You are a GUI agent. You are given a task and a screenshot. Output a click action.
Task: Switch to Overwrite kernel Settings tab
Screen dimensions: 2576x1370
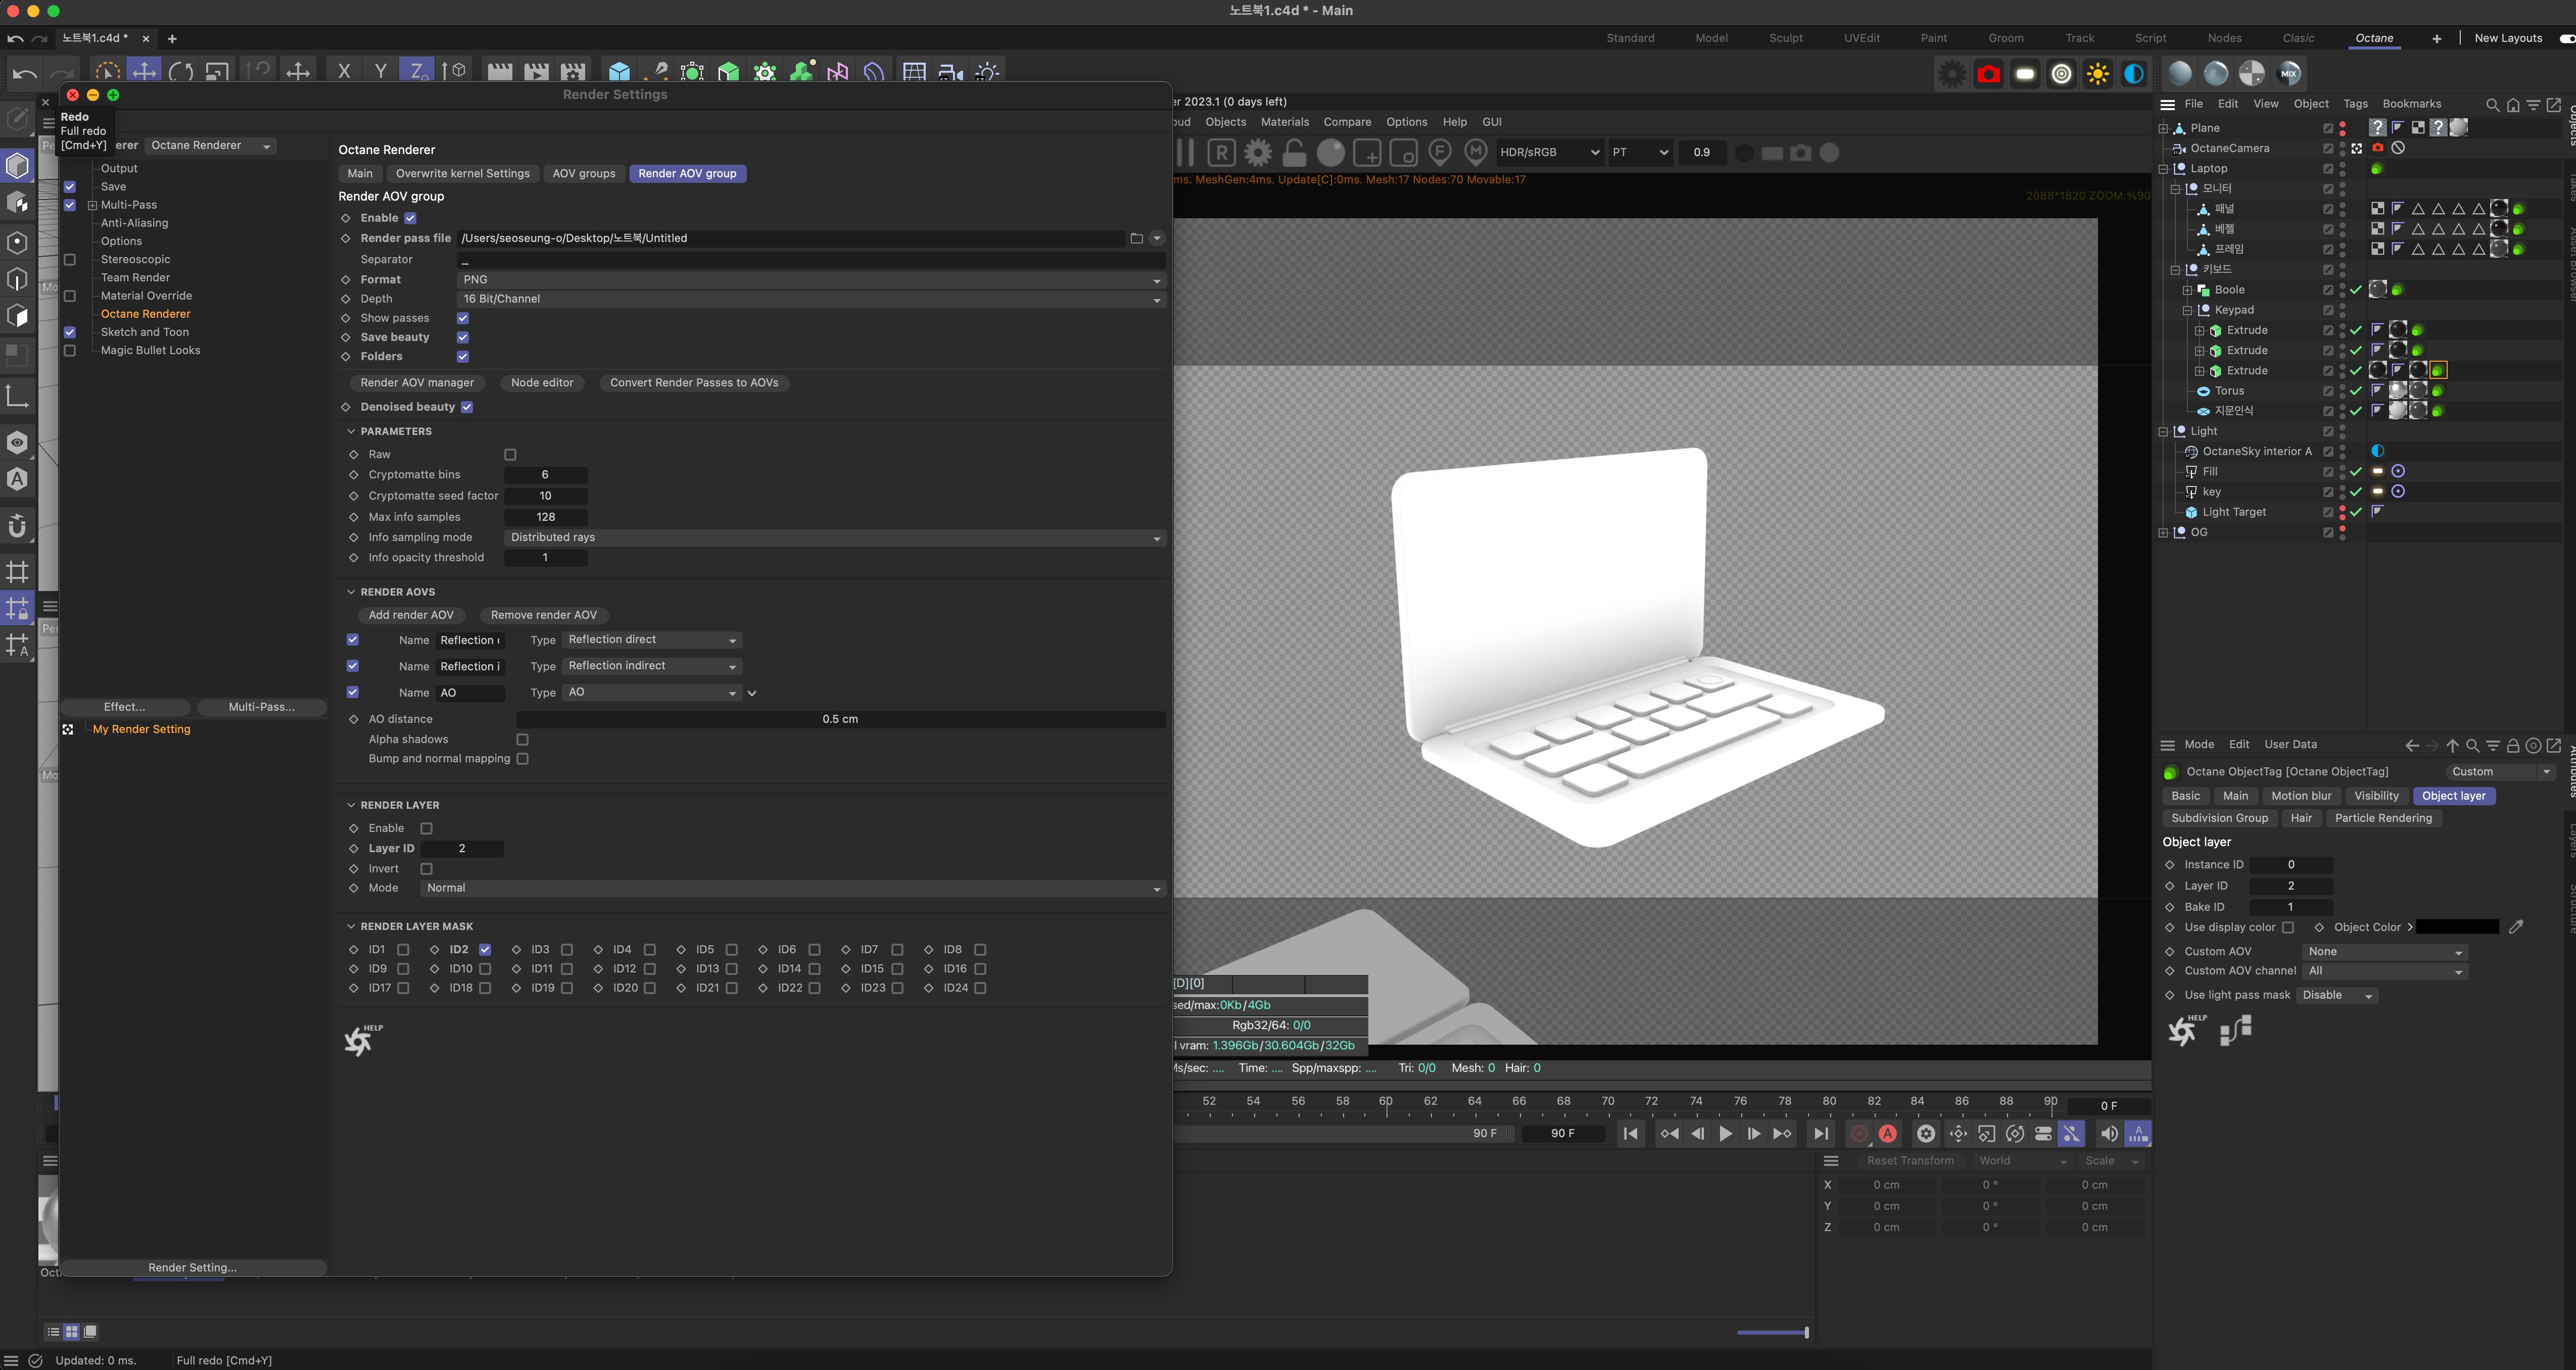pyautogui.click(x=463, y=174)
